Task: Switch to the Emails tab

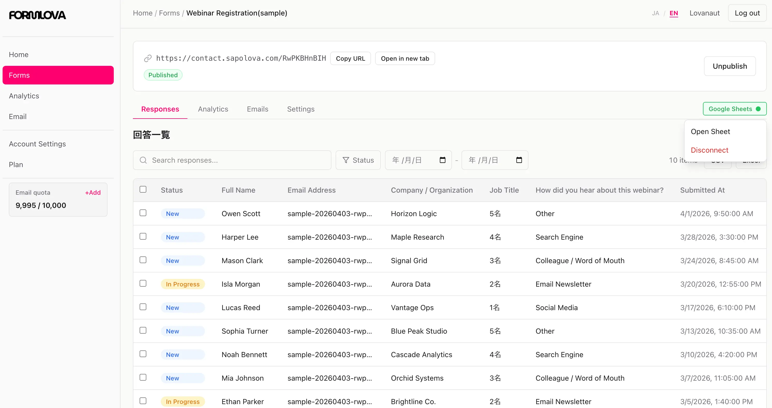Action: click(258, 109)
